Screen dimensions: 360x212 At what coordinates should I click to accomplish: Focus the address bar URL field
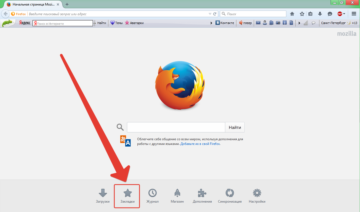pyautogui.click(x=117, y=14)
